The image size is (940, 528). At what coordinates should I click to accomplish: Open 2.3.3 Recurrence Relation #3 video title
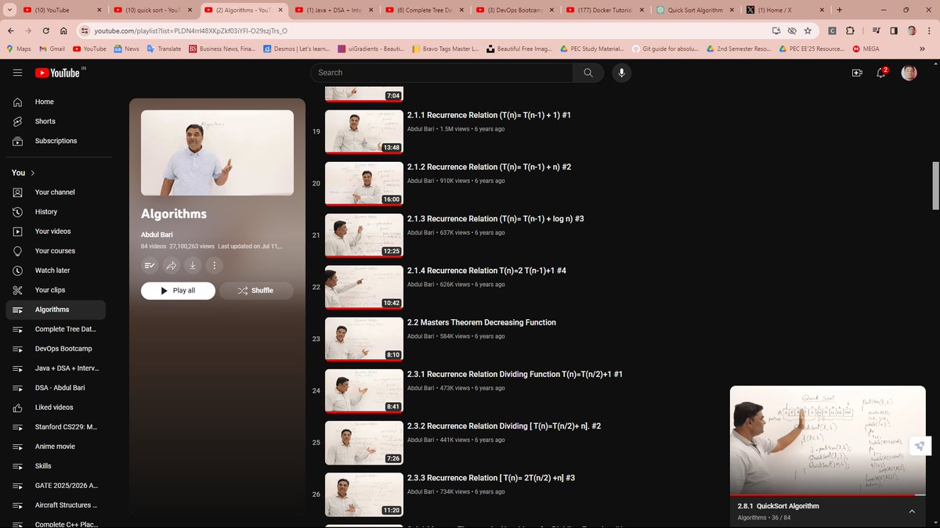click(491, 478)
